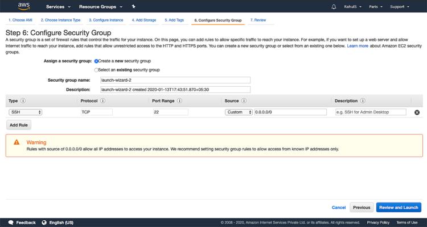
Task: Click the Review and Launch button
Action: click(399, 208)
